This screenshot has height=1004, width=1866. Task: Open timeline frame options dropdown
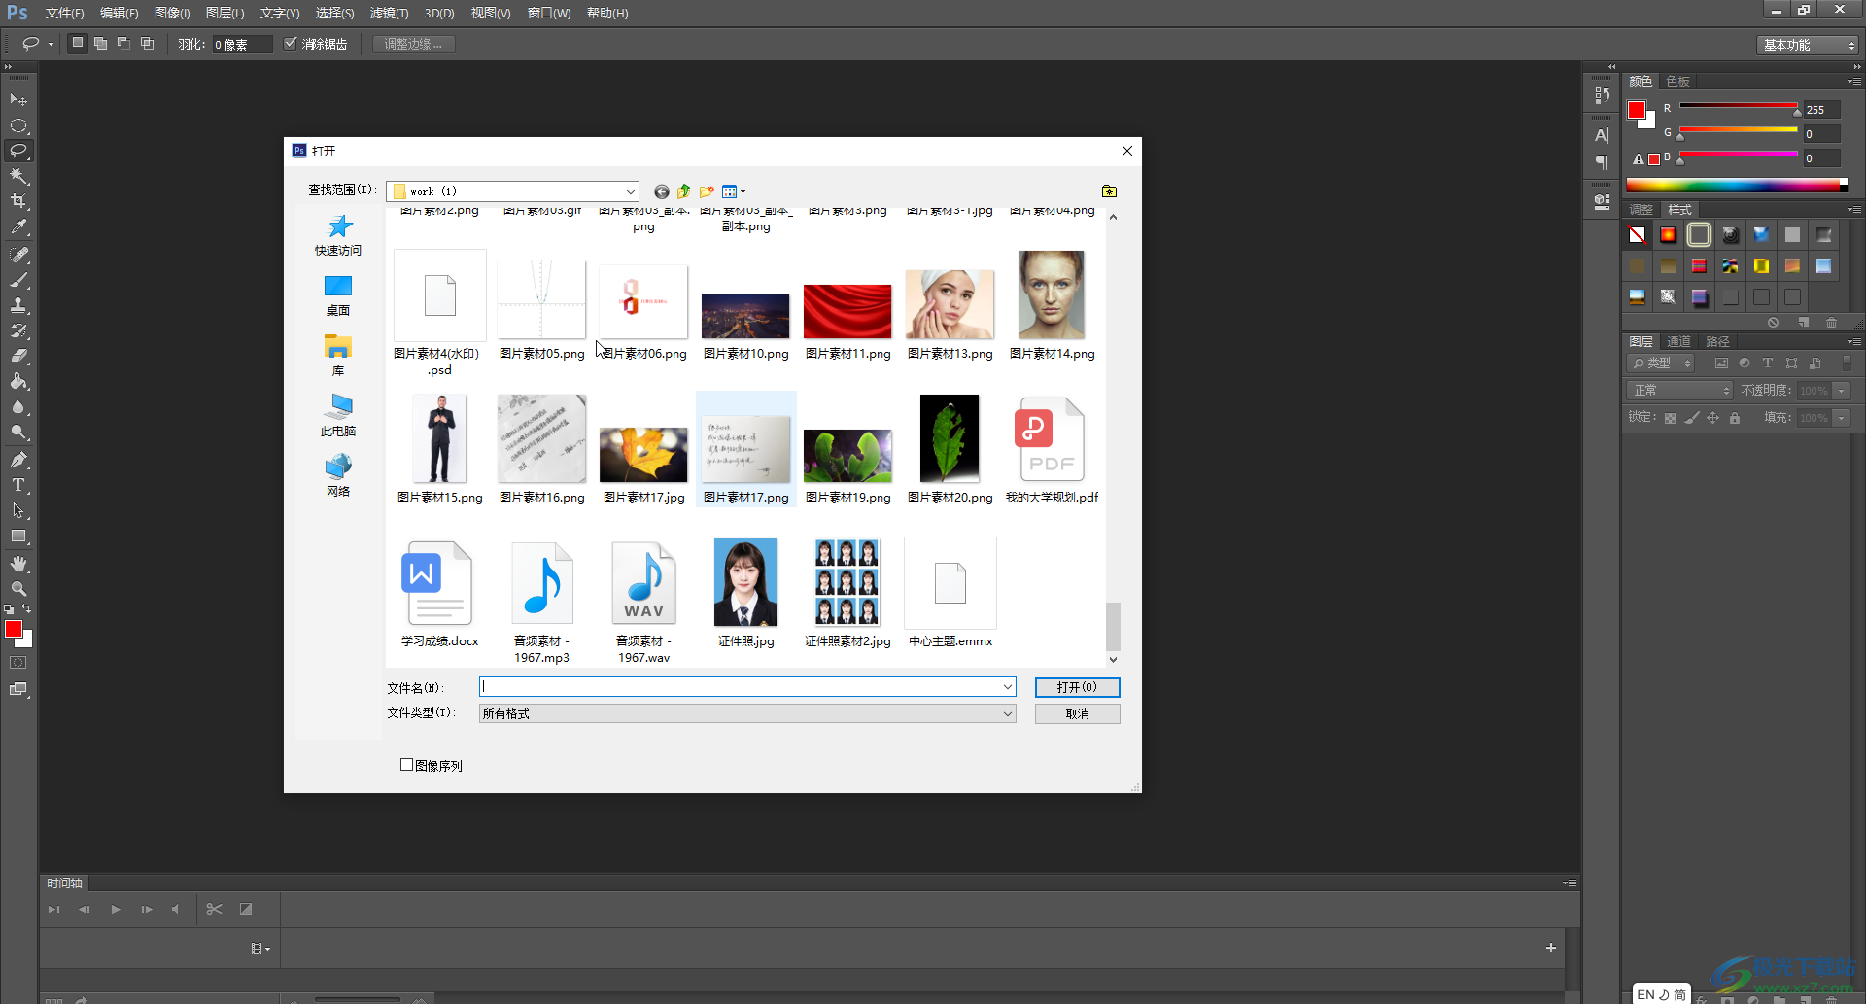click(259, 949)
